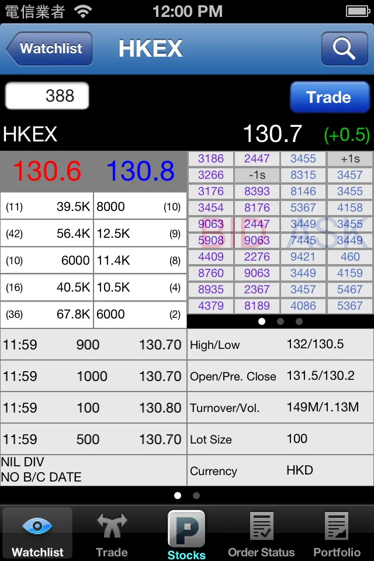The height and width of the screenshot is (561, 374).
Task: Select broker code 8315
Action: (x=303, y=175)
